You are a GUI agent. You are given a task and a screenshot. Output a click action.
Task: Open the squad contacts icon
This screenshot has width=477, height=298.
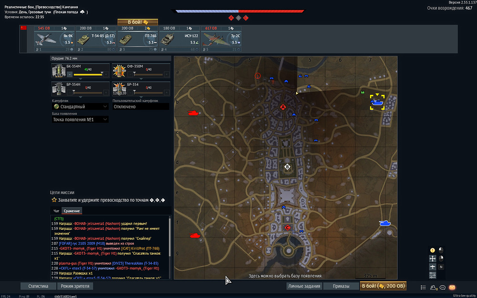[x=433, y=288]
